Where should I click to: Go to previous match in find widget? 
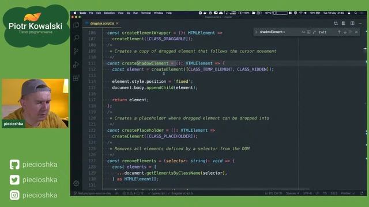339,32
